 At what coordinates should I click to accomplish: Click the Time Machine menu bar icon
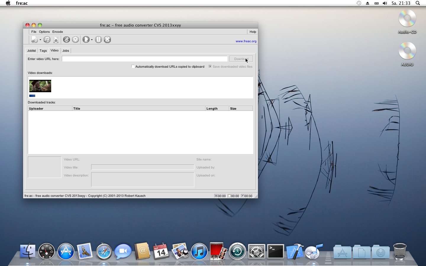tap(359, 3)
